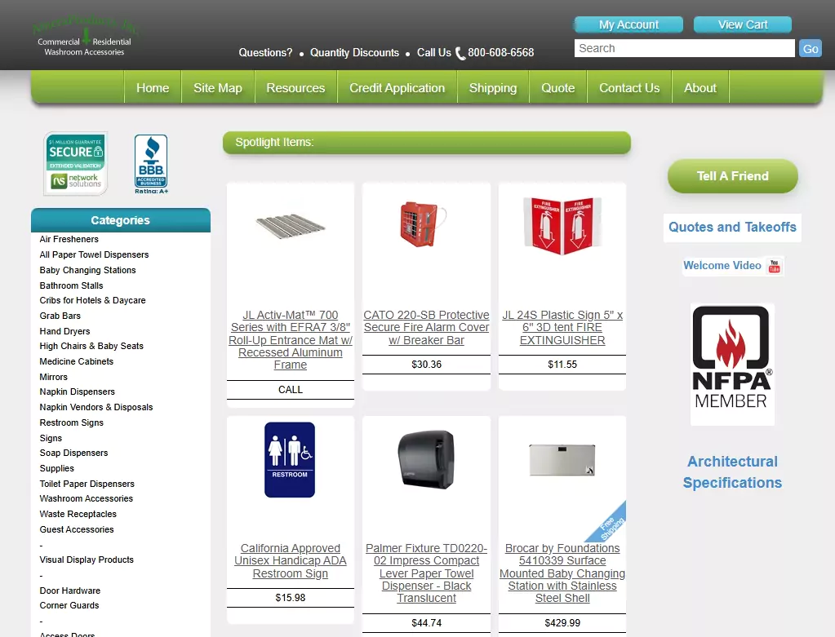835x637 pixels.
Task: Open the Brocar by Foundations 5410339 link
Action: 562,573
